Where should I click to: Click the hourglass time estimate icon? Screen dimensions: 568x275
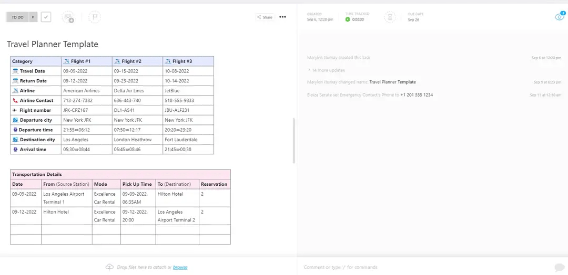[390, 17]
